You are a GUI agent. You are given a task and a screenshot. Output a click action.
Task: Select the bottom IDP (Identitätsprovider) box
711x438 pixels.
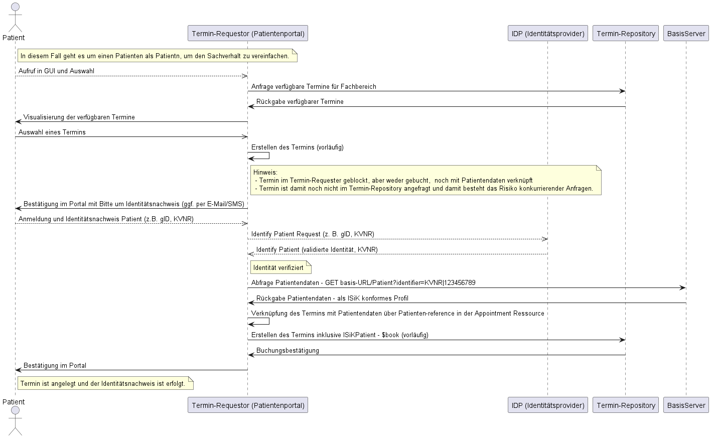tap(547, 405)
